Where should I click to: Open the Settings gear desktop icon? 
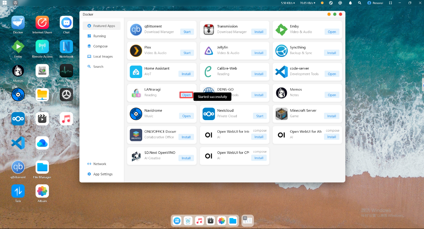click(66, 95)
